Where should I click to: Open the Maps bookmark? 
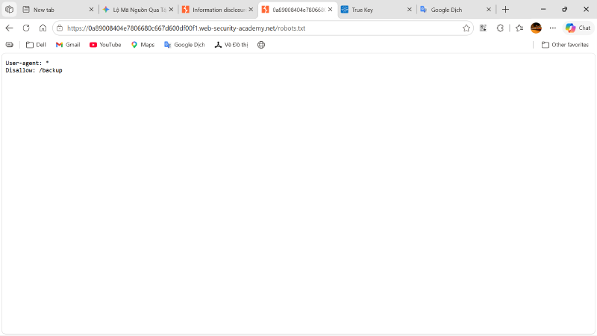(x=143, y=45)
